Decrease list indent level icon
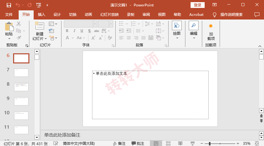Screen dimensions: 264x146 coord(121,31)
